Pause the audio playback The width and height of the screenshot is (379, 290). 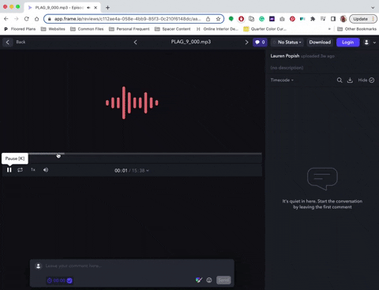(9, 170)
